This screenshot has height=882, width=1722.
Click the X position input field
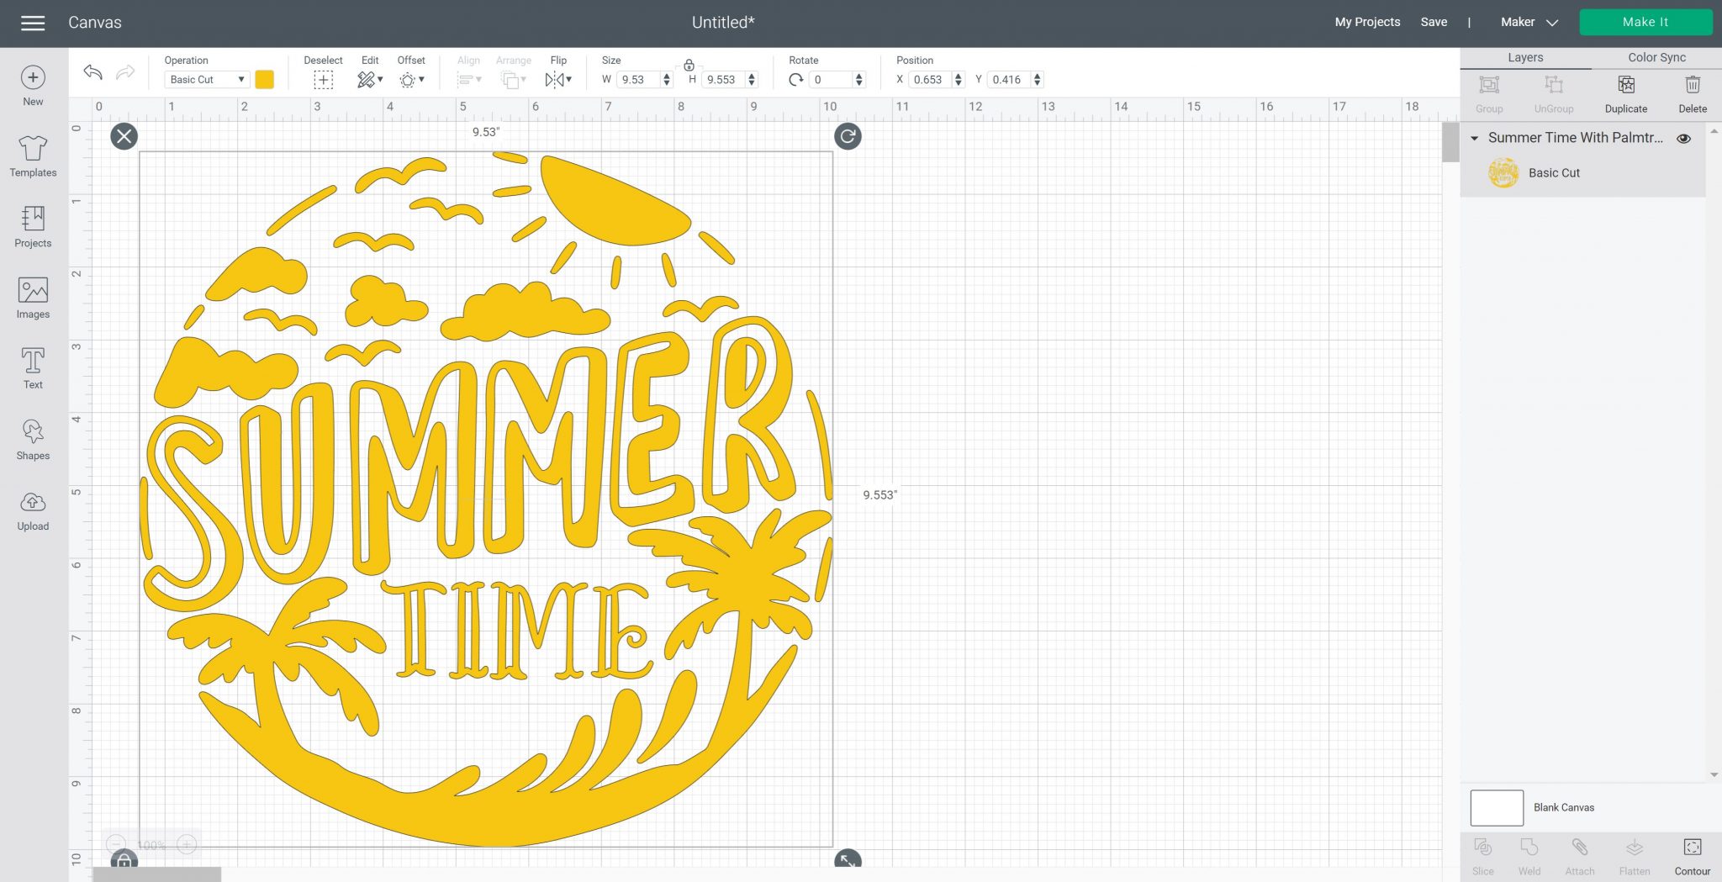pos(931,80)
